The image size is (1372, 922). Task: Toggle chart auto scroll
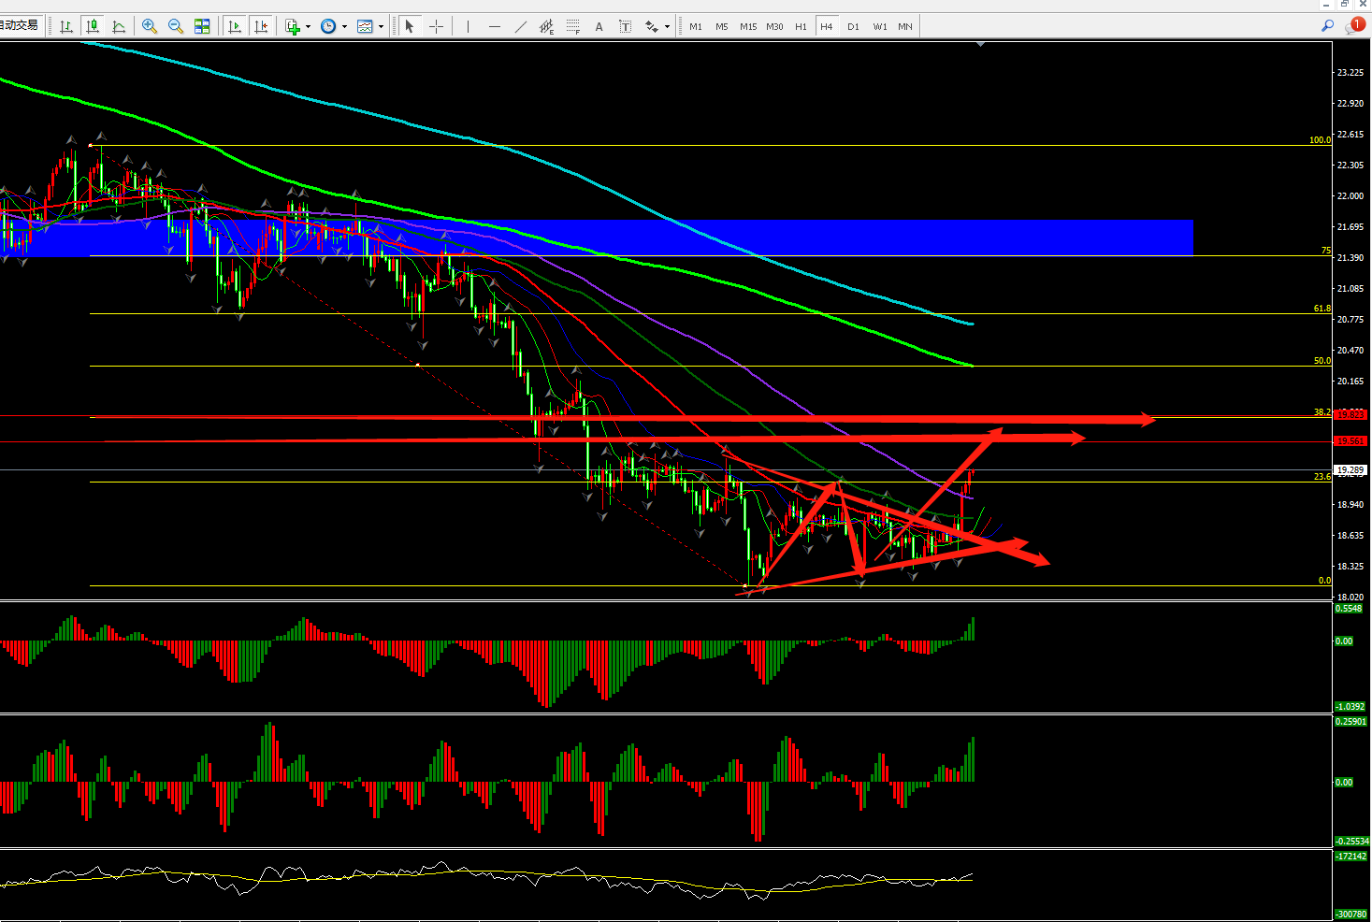235,26
